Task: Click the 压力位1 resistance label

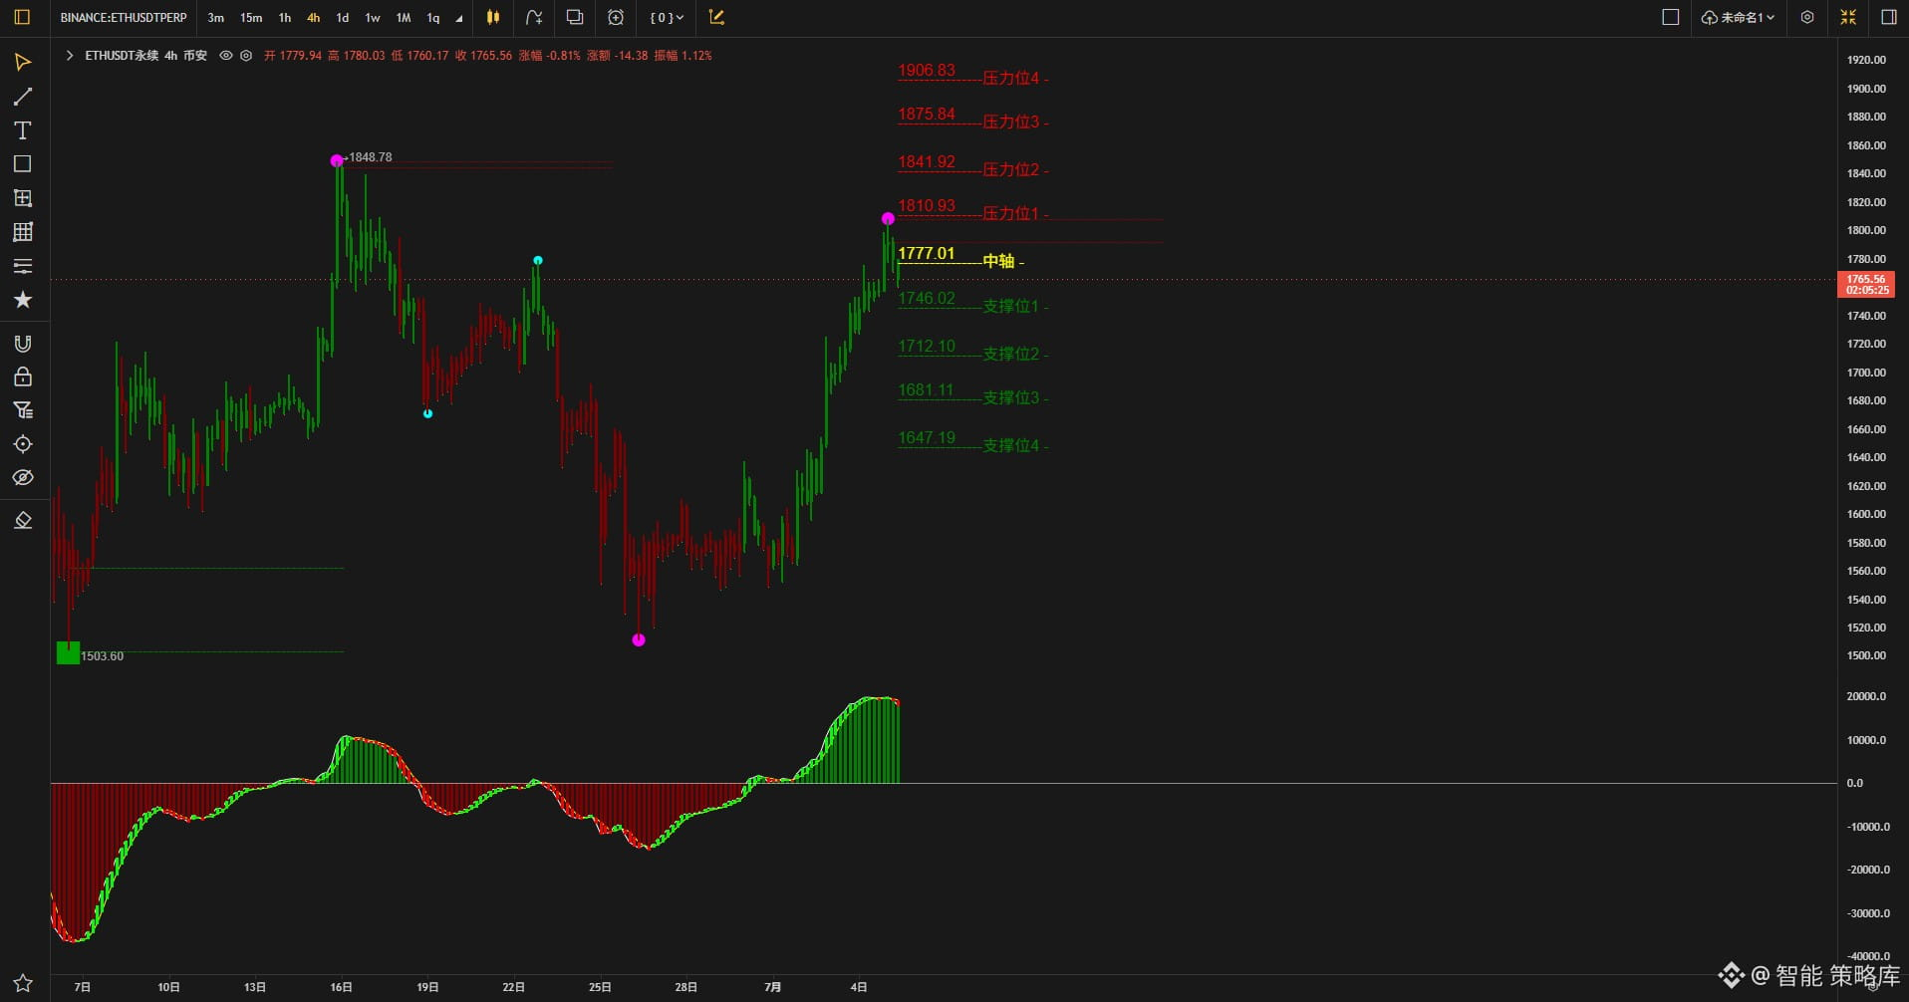Action: (1011, 214)
